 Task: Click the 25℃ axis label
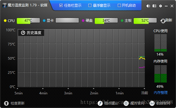tap(12, 73)
